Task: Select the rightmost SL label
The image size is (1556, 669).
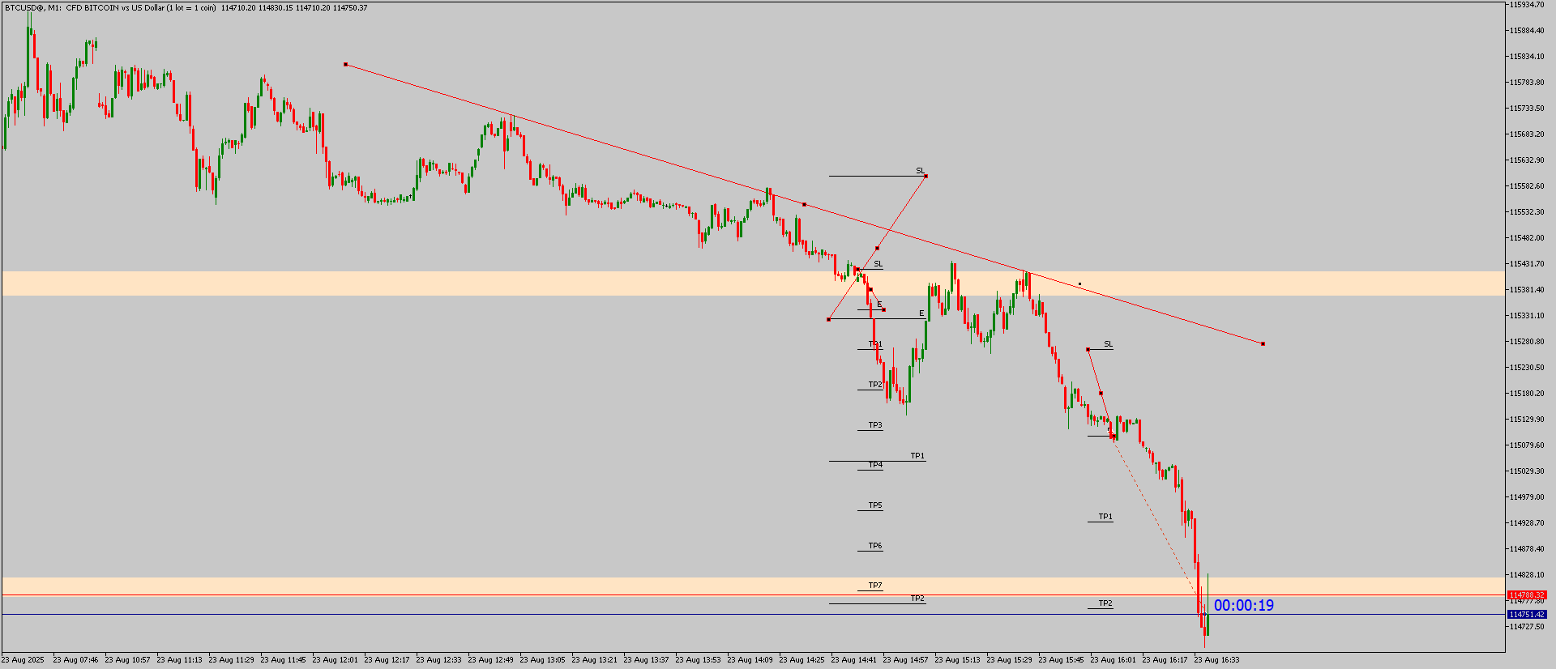Action: click(x=1108, y=344)
